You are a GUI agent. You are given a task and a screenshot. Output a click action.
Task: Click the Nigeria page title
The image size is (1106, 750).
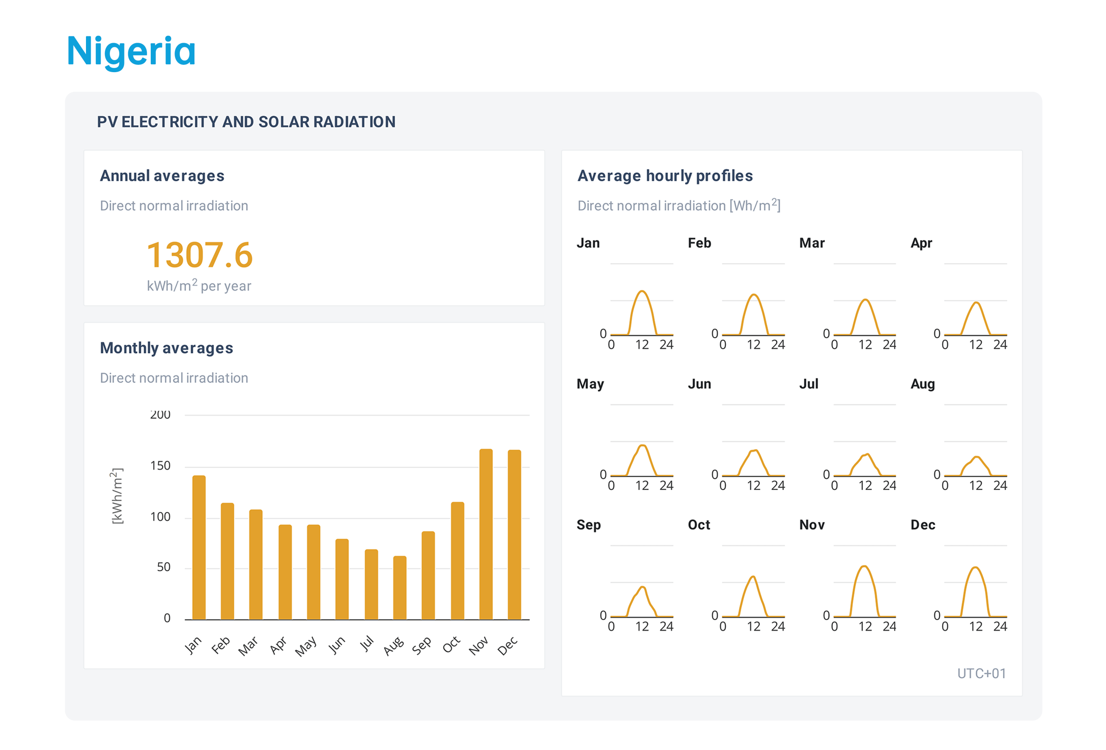[x=131, y=51]
